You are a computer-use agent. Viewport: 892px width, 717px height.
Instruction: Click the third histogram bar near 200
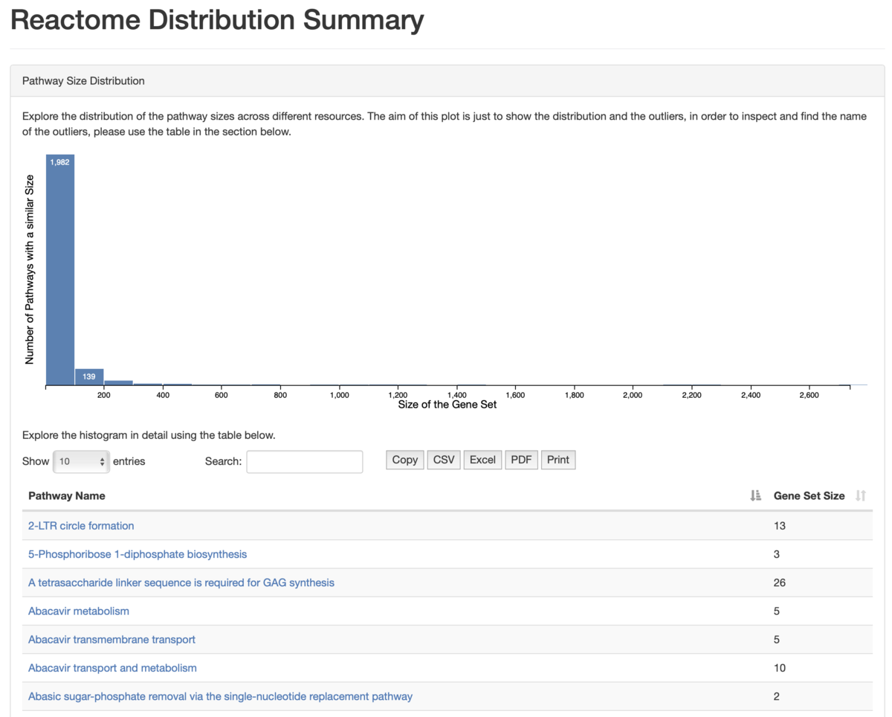pyautogui.click(x=118, y=382)
